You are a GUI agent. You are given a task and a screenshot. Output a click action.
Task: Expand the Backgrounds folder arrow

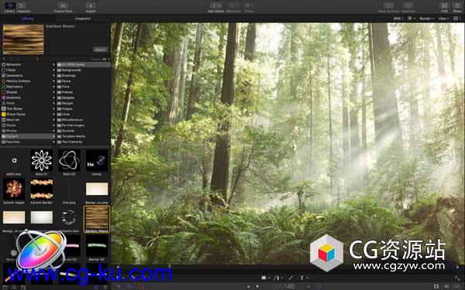(54, 70)
